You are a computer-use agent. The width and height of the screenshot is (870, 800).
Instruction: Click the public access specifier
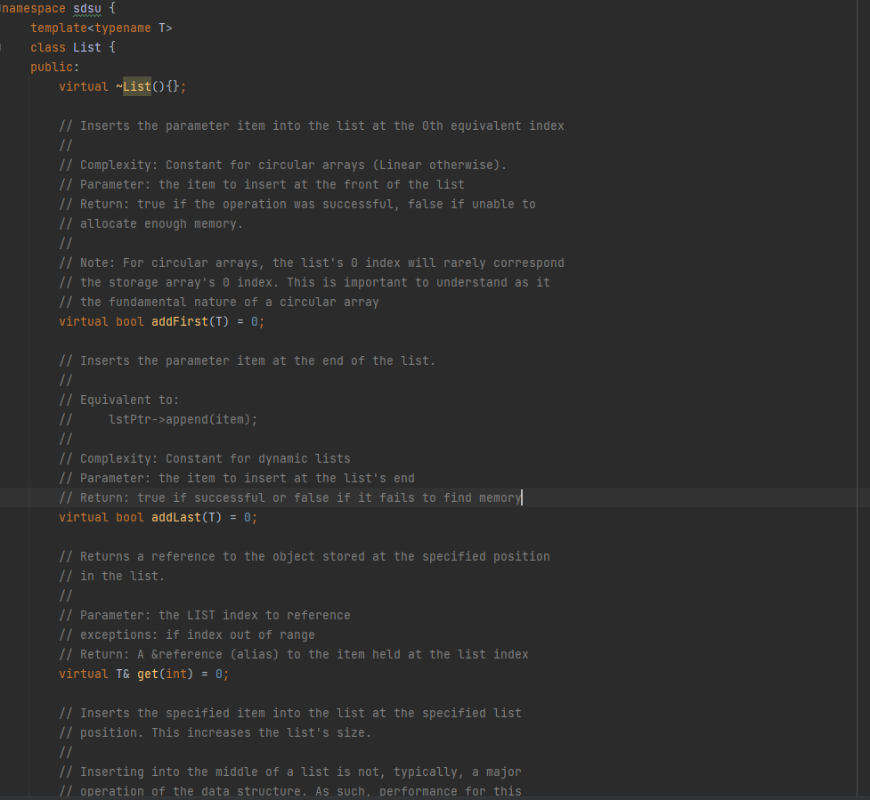coord(51,67)
